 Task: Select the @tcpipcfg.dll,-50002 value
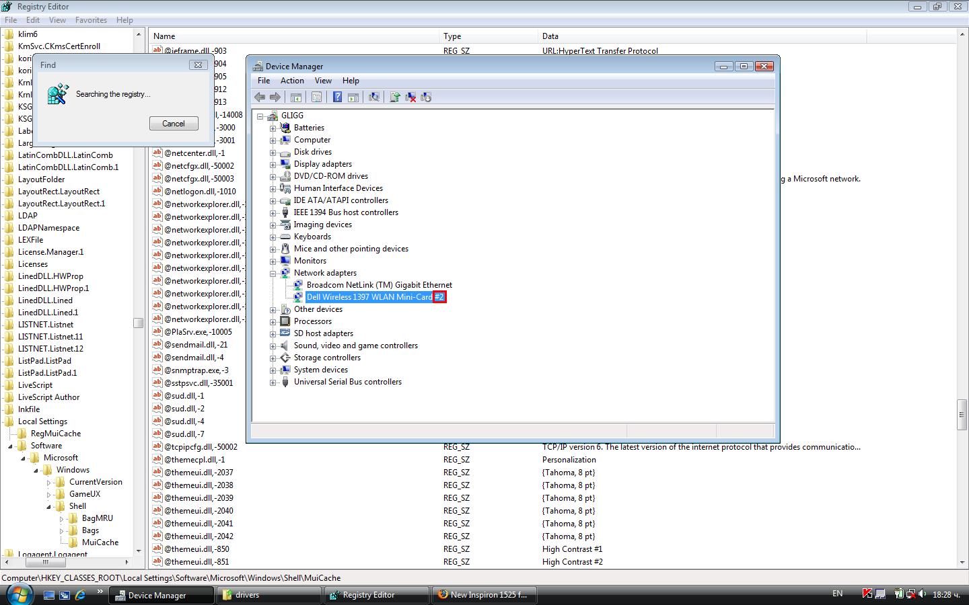point(201,447)
